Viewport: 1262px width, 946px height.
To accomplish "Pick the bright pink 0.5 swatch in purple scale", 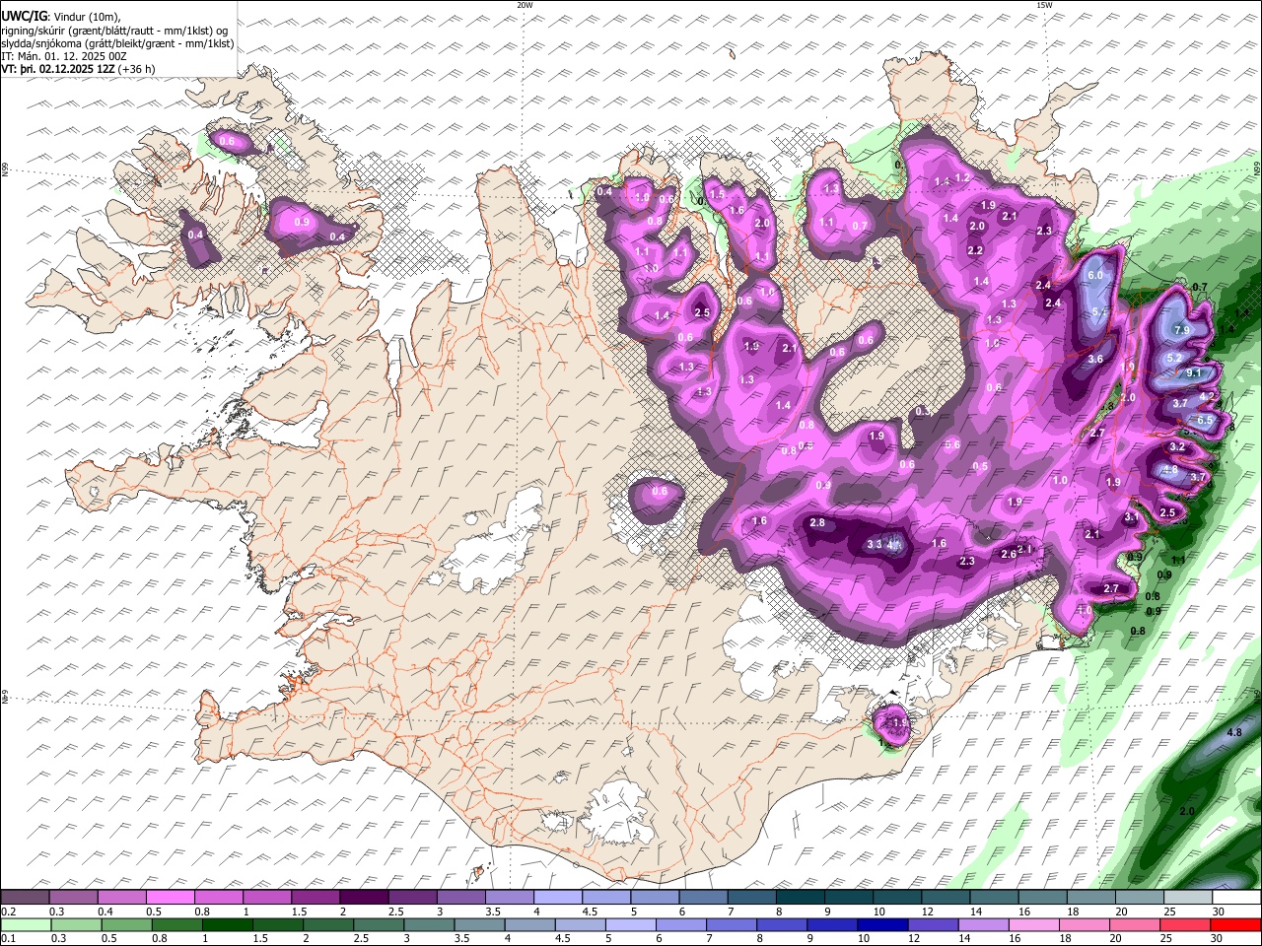I will [170, 898].
